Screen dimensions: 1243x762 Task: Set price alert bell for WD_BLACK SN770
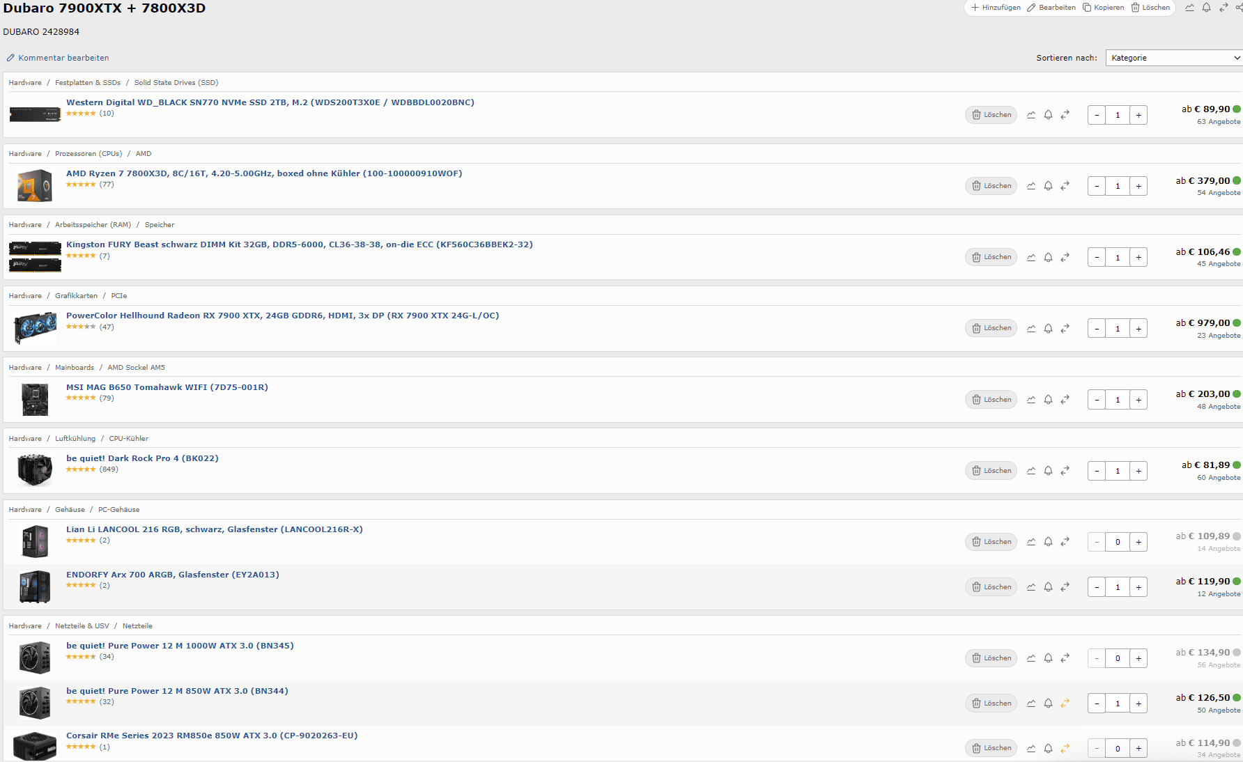(1048, 115)
